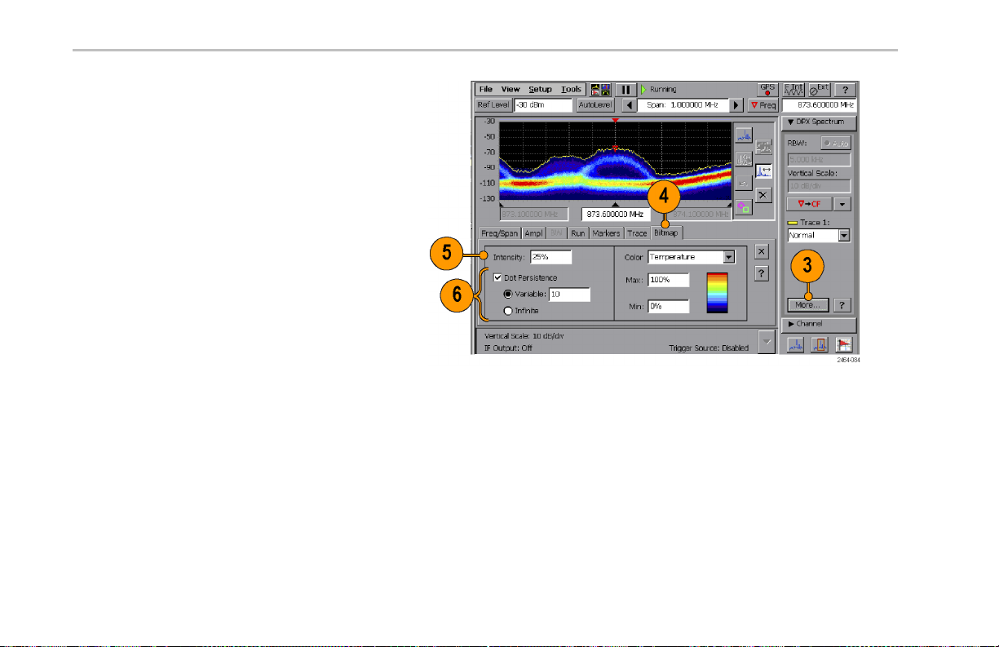Image resolution: width=999 pixels, height=647 pixels.
Task: Pause the running acquisition
Action: (625, 90)
